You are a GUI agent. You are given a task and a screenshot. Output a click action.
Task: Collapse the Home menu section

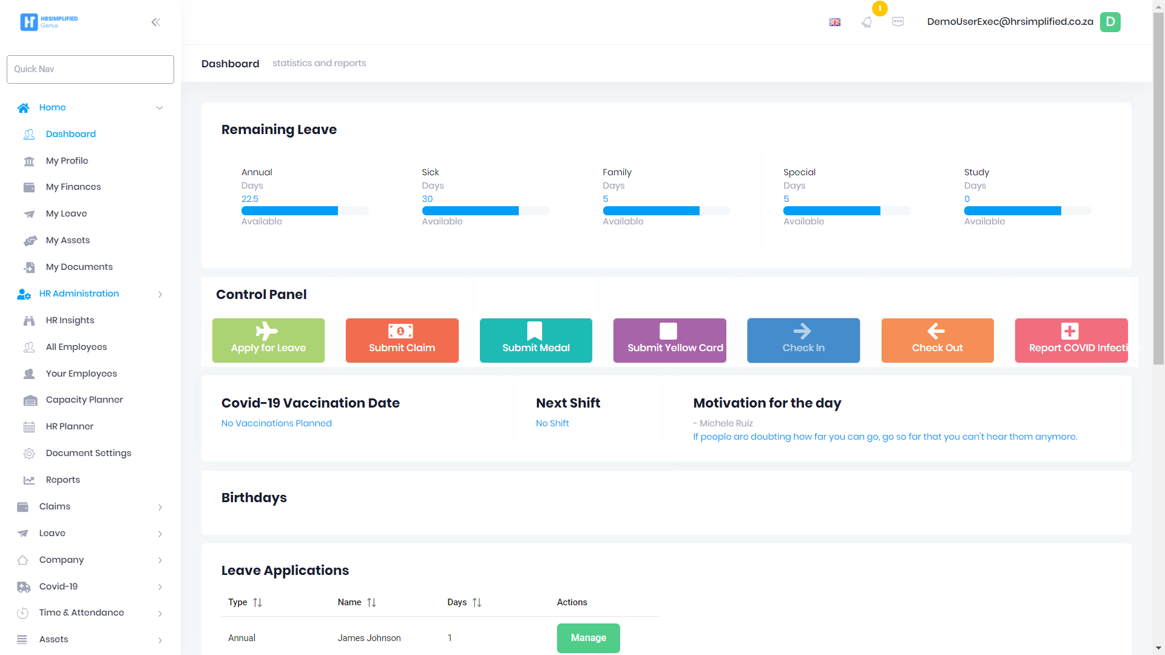click(x=160, y=108)
